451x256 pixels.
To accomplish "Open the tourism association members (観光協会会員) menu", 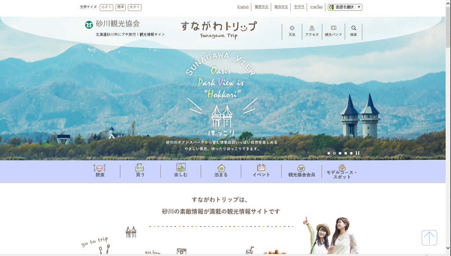I will (301, 171).
